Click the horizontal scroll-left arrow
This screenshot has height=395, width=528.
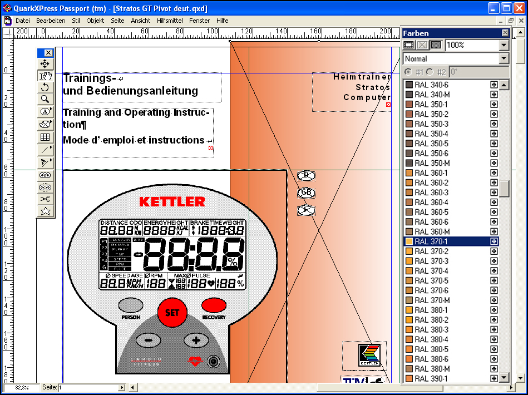pyautogui.click(x=132, y=388)
